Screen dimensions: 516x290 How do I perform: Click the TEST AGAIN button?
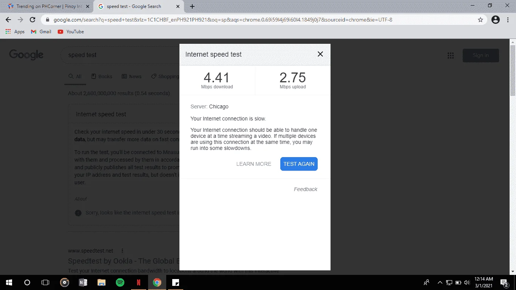coord(299,164)
